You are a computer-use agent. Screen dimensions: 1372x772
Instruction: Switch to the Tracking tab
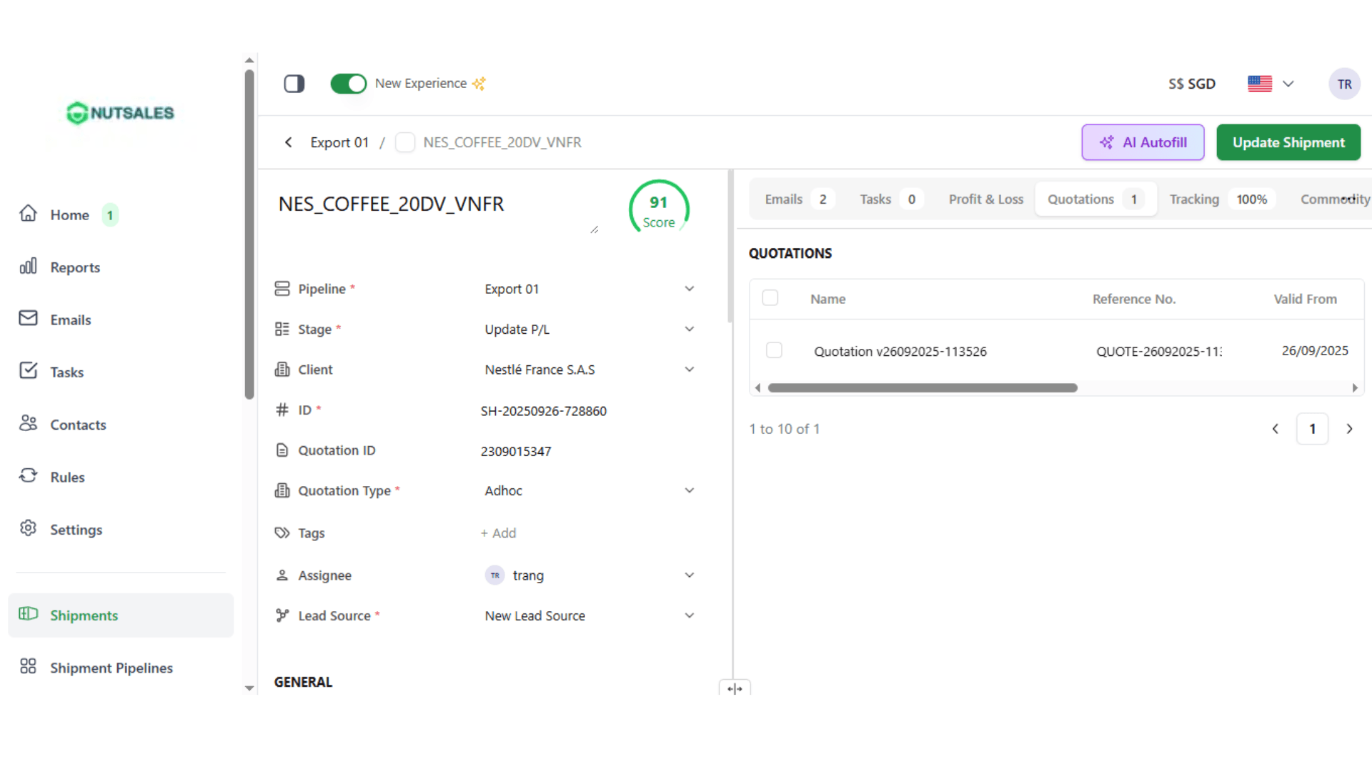pyautogui.click(x=1193, y=199)
